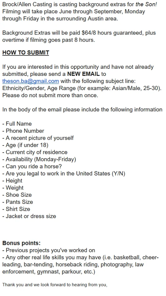
Task: Click the 'Jacket or dress size' line
Action: [x=29, y=216]
